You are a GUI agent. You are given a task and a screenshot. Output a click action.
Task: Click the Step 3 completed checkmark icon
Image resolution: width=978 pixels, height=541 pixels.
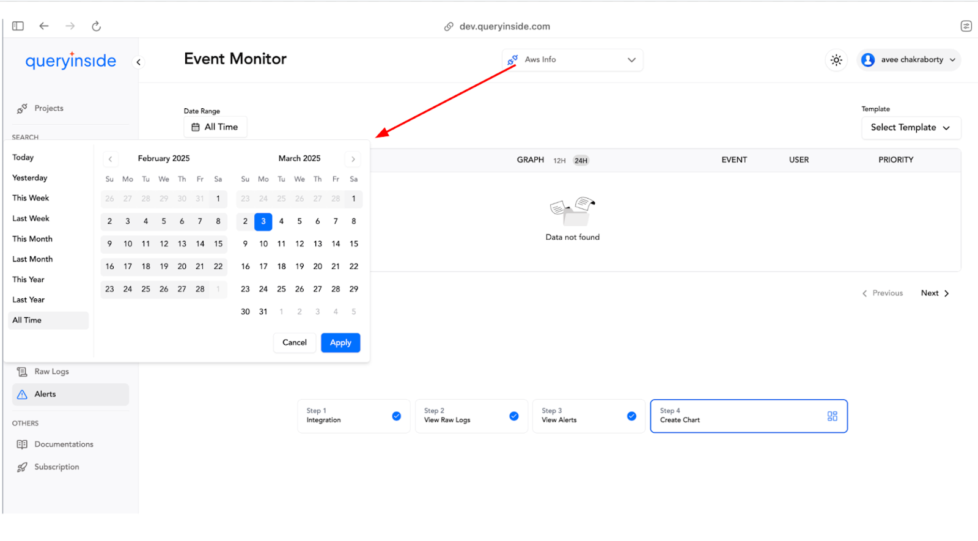pos(631,416)
